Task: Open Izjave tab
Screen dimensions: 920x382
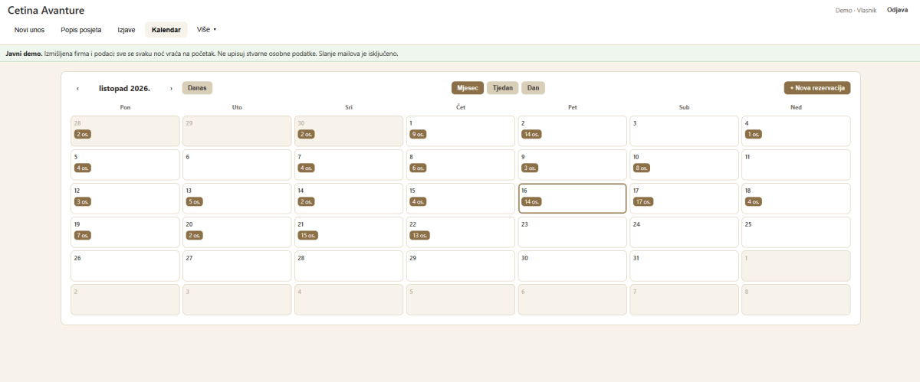Action: pos(127,30)
